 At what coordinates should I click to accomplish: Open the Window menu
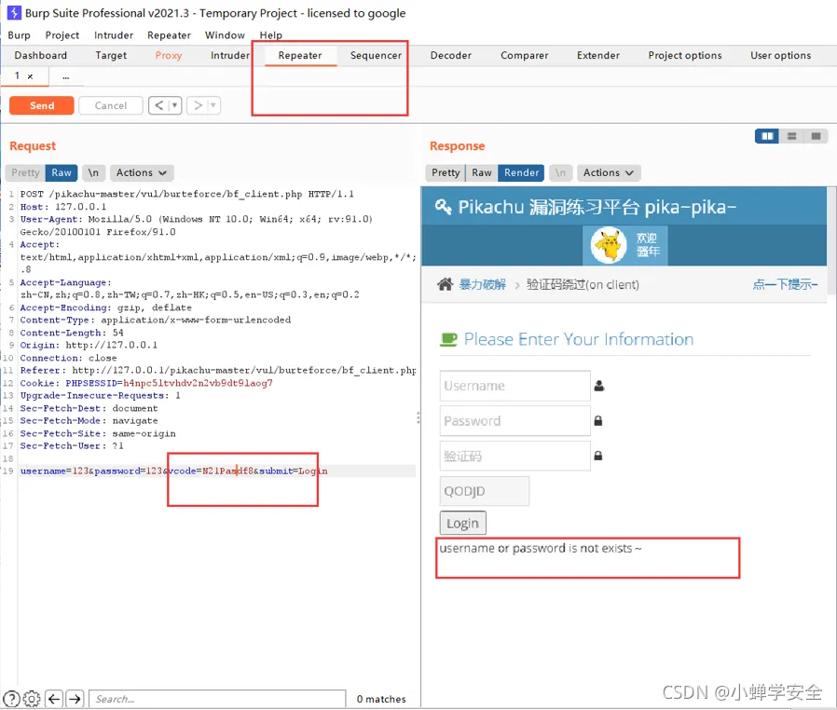point(225,35)
